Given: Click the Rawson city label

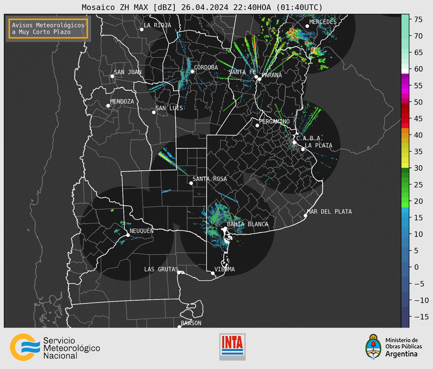Looking at the screenshot, I should [191, 323].
